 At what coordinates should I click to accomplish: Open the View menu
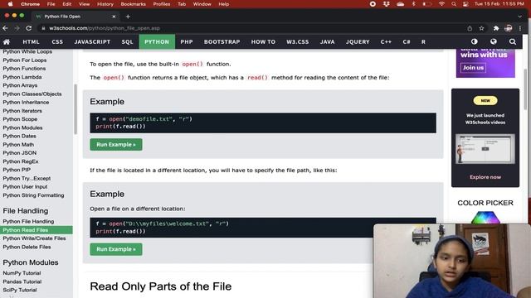(84, 4)
